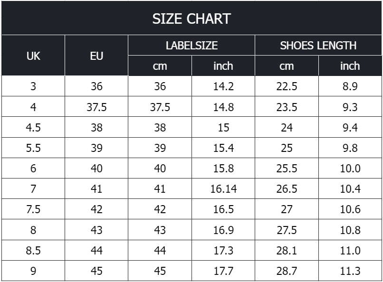This screenshot has width=383, height=282.
Task: Click the SHOES LENGTH group header
Action: tap(318, 46)
